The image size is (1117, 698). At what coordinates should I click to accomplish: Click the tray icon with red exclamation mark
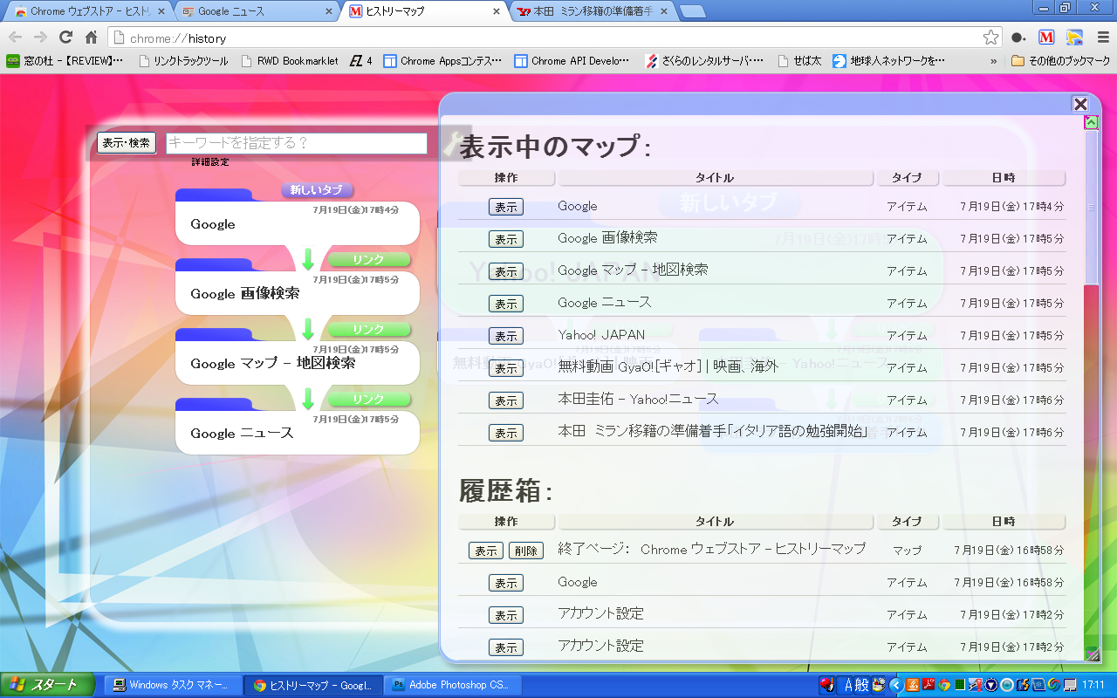[x=976, y=685]
